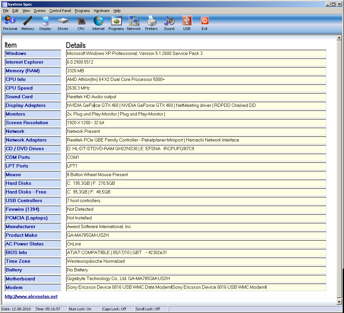344x313 pixels.
Task: Open the Hardware menu
Action: (x=101, y=11)
